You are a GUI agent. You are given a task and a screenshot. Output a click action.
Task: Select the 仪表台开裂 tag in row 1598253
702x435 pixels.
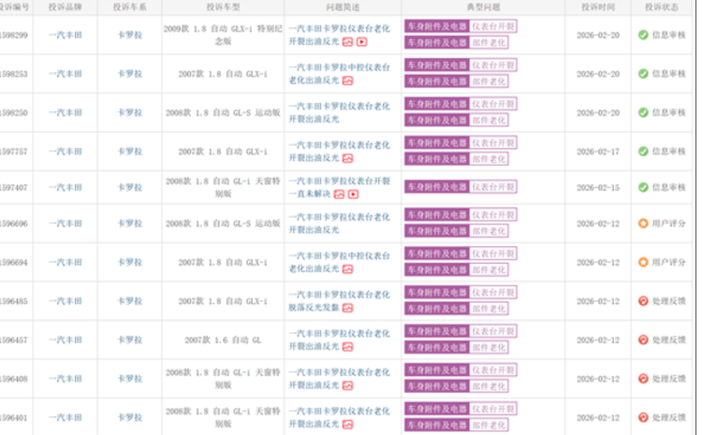(492, 65)
